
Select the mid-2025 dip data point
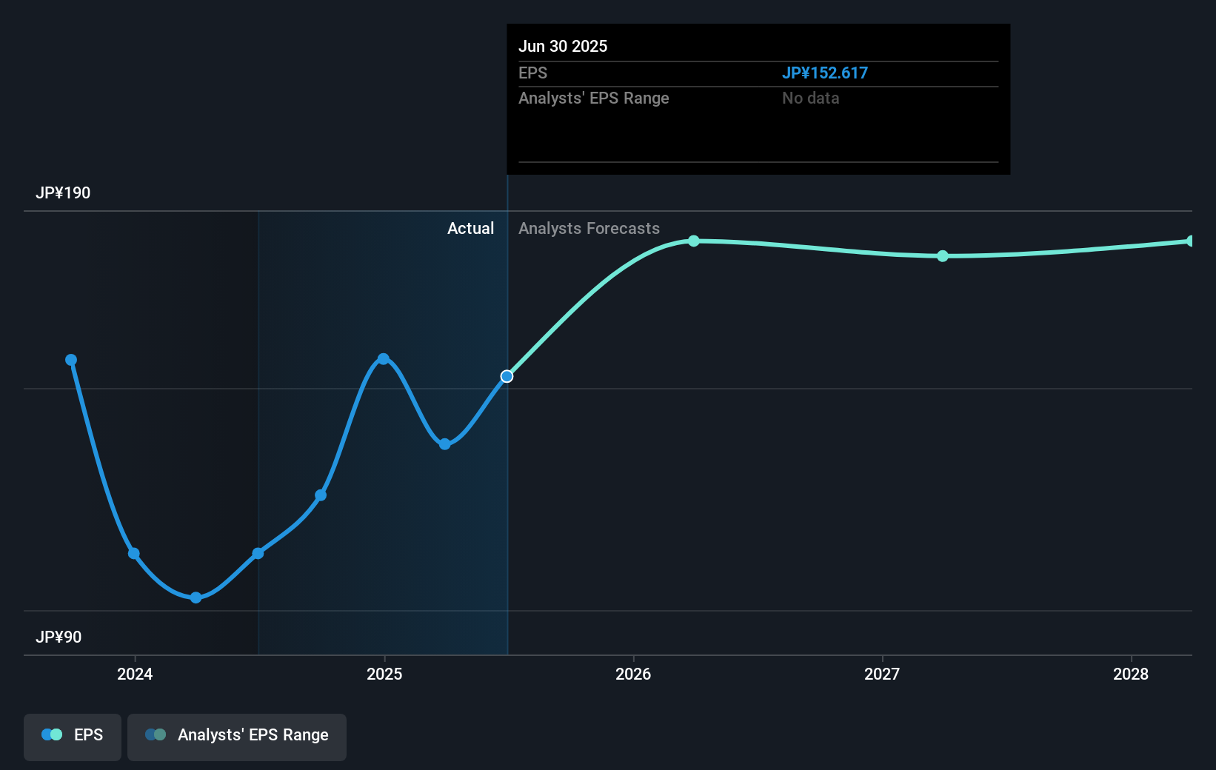(x=444, y=443)
